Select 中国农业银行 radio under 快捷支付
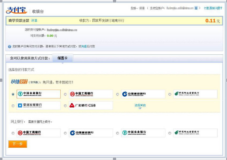The width and height of the screenshot is (227, 160). click(x=13, y=94)
